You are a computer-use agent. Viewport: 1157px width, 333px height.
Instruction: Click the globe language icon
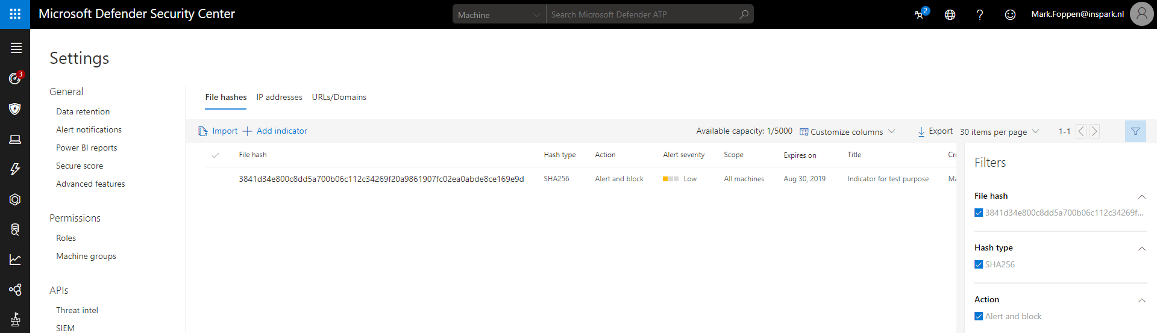(950, 14)
